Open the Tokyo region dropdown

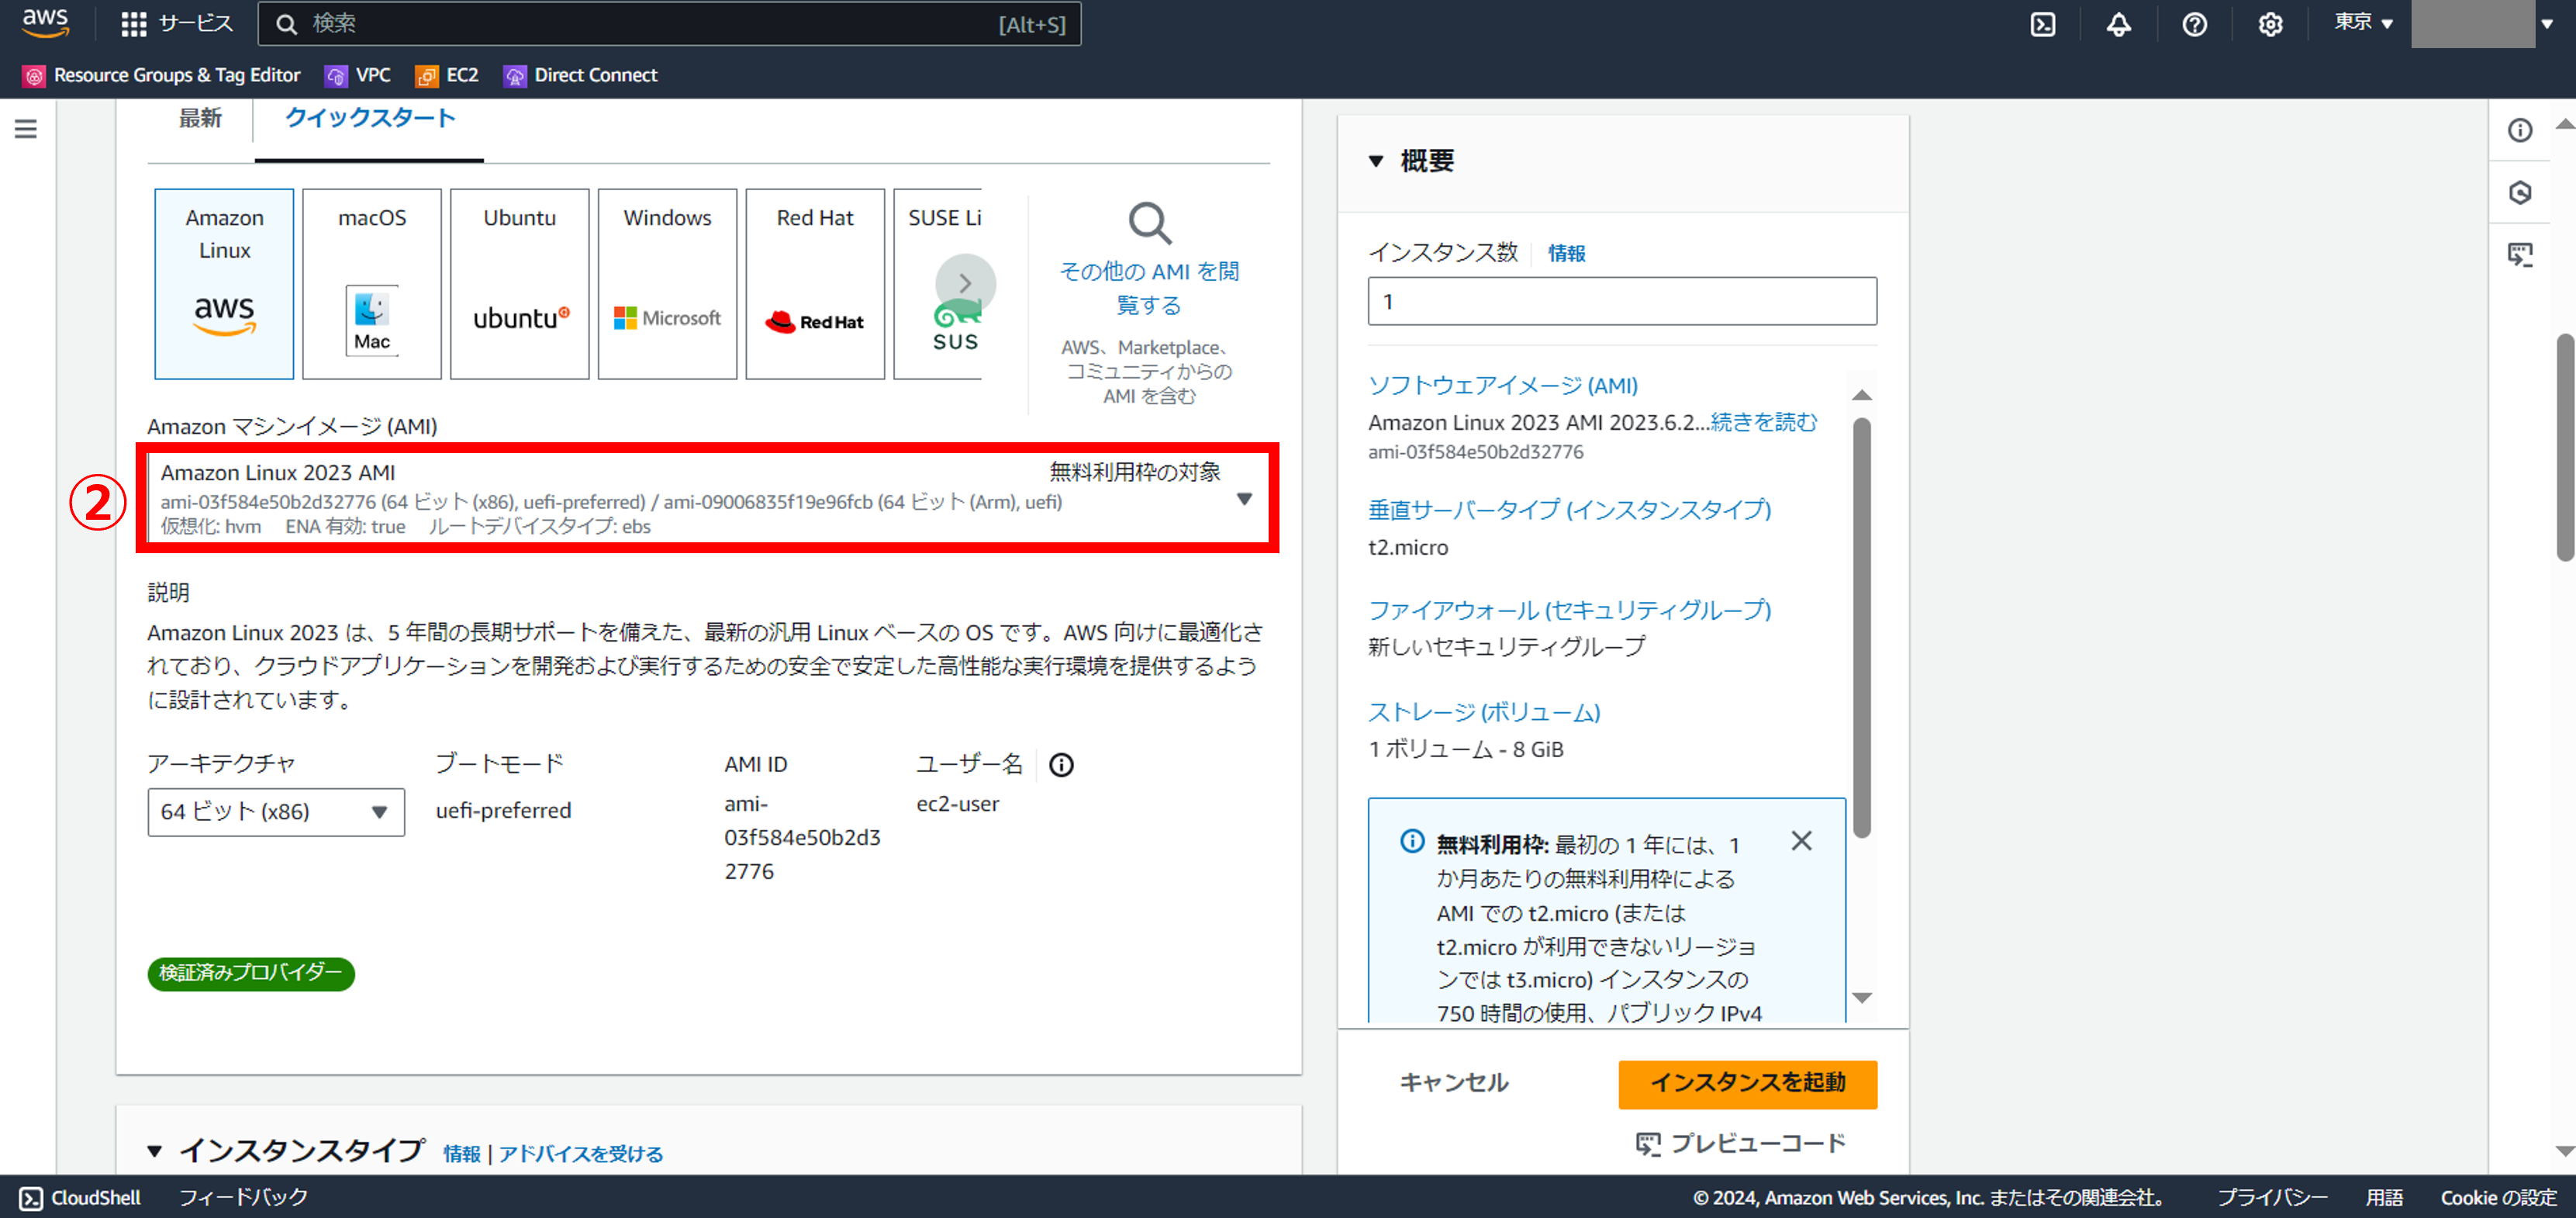click(2363, 22)
